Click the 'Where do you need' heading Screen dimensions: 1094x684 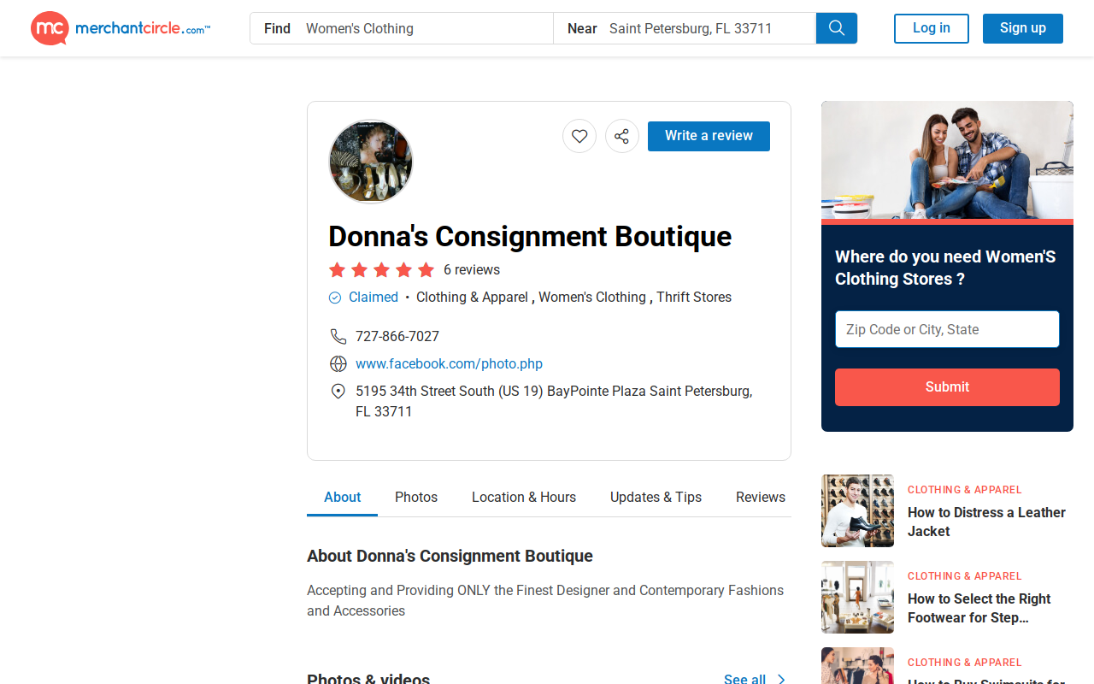point(945,268)
